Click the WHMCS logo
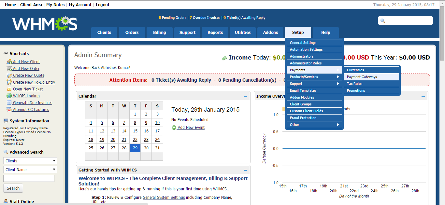Viewport: 445px width, 205px height. 45,24
